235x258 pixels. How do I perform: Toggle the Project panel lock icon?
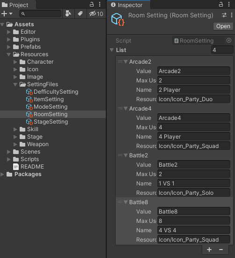tap(92, 4)
